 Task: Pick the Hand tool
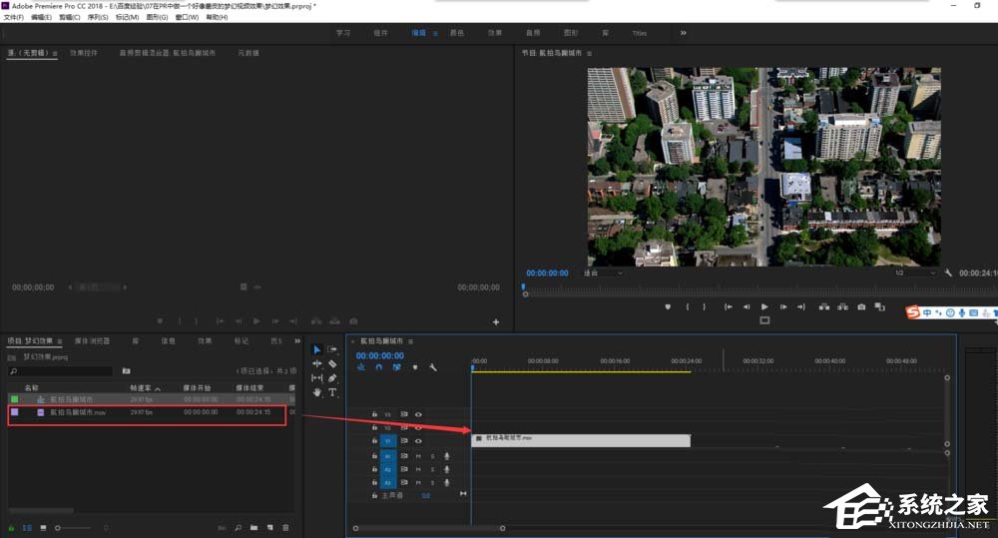click(x=317, y=392)
